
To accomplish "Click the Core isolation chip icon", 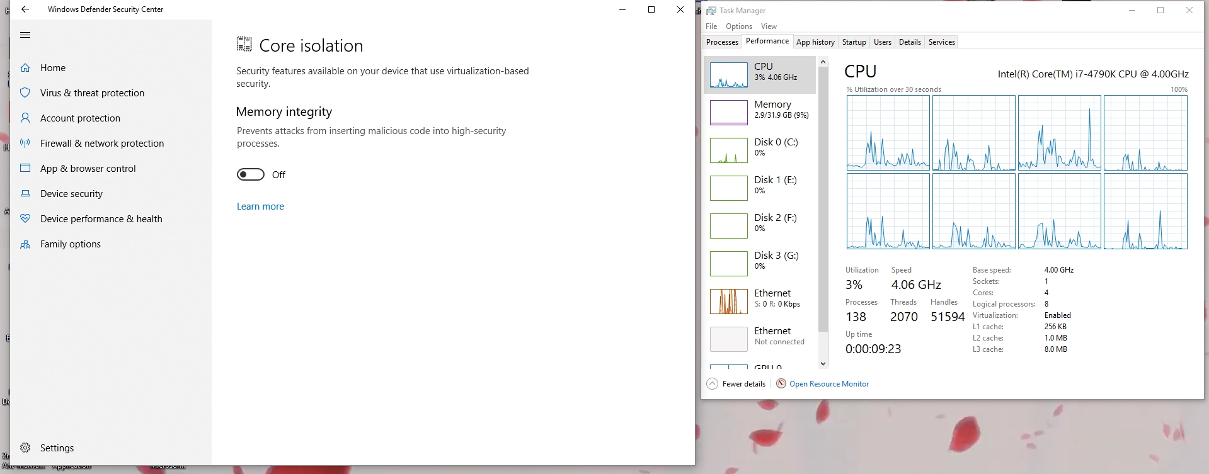I will click(x=244, y=44).
